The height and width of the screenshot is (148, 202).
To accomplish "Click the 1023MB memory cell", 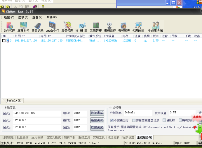I will [x=127, y=41].
